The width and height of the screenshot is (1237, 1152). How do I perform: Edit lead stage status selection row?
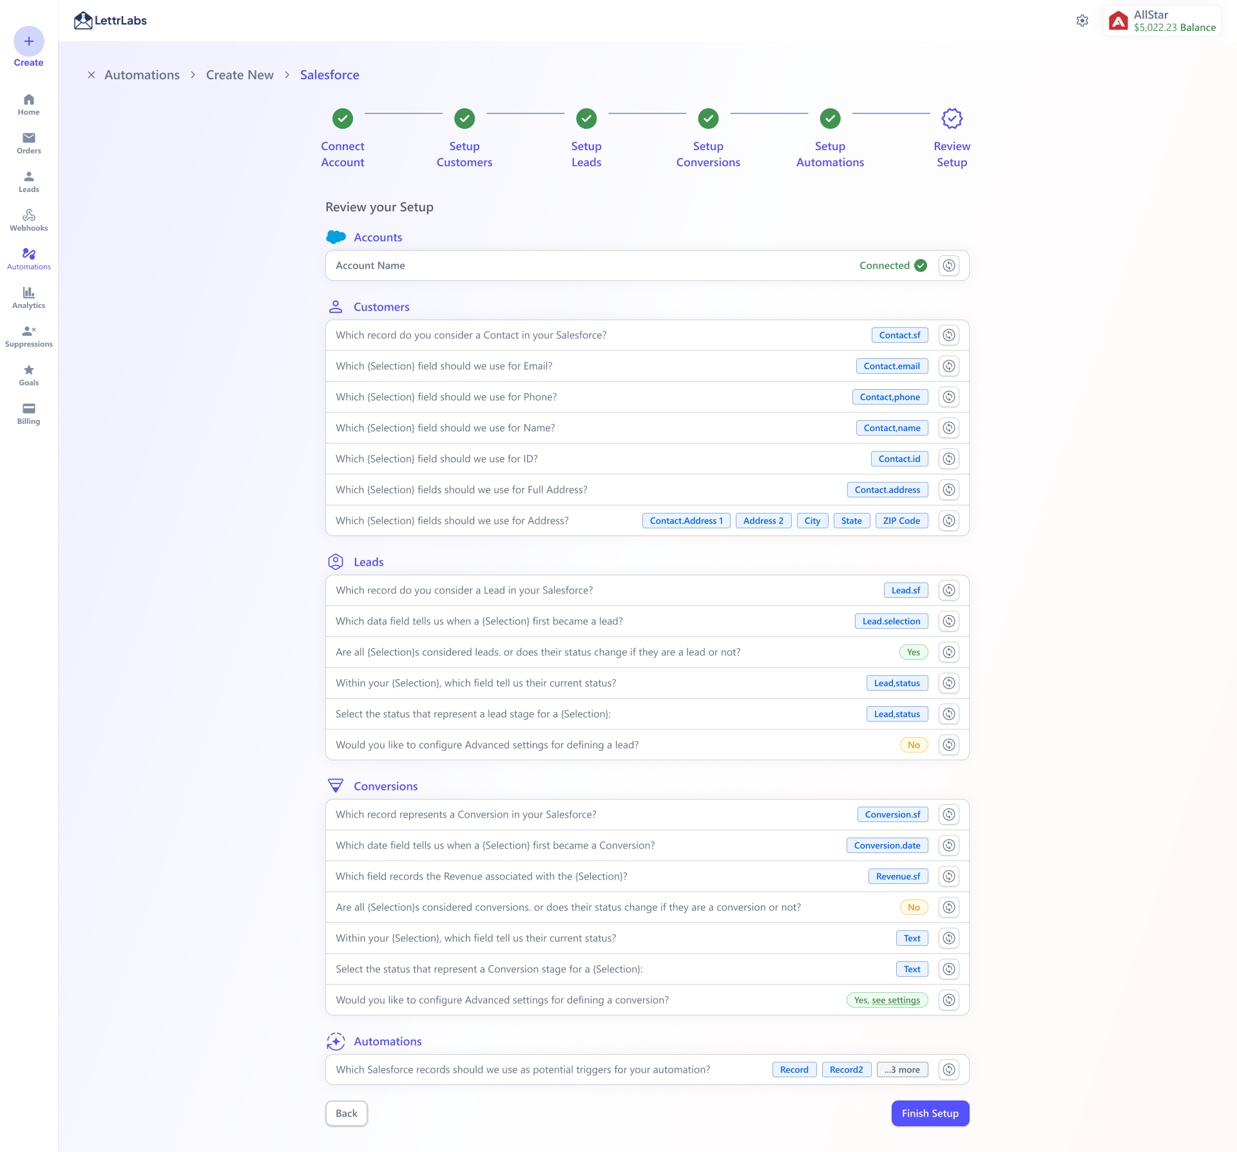coord(949,714)
